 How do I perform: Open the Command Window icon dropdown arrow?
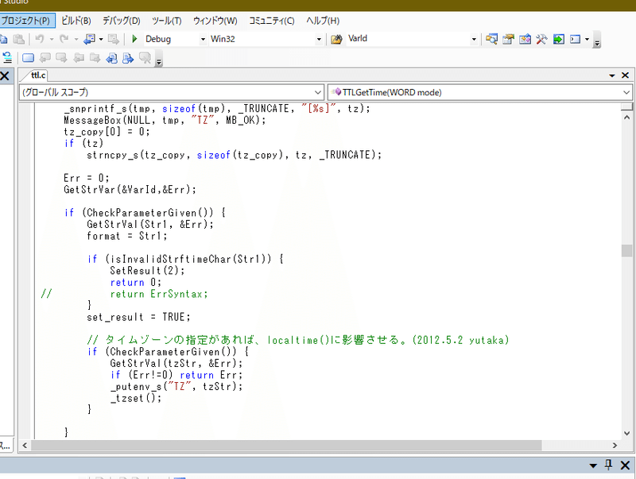[587, 39]
